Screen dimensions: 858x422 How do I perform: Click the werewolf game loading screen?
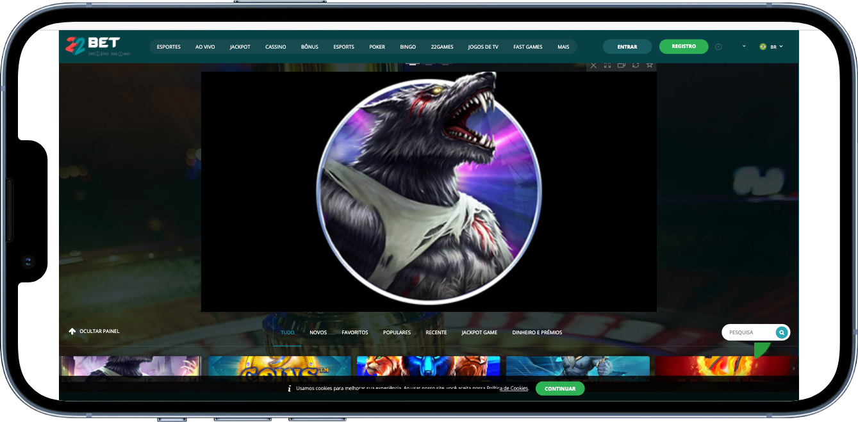[x=429, y=191]
